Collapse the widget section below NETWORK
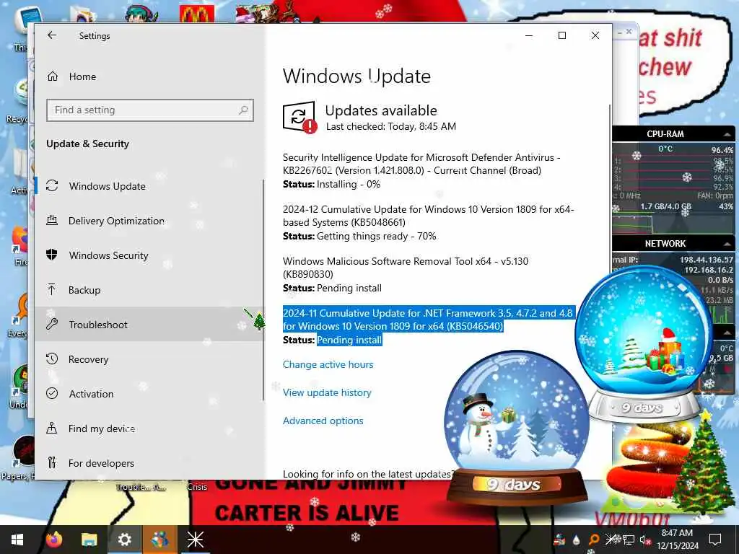The width and height of the screenshot is (739, 554). pyautogui.click(x=727, y=333)
